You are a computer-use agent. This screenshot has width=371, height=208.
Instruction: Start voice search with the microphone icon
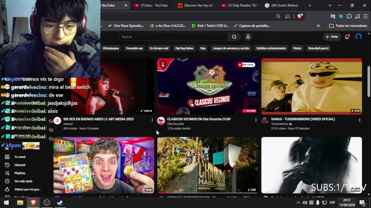(248, 37)
